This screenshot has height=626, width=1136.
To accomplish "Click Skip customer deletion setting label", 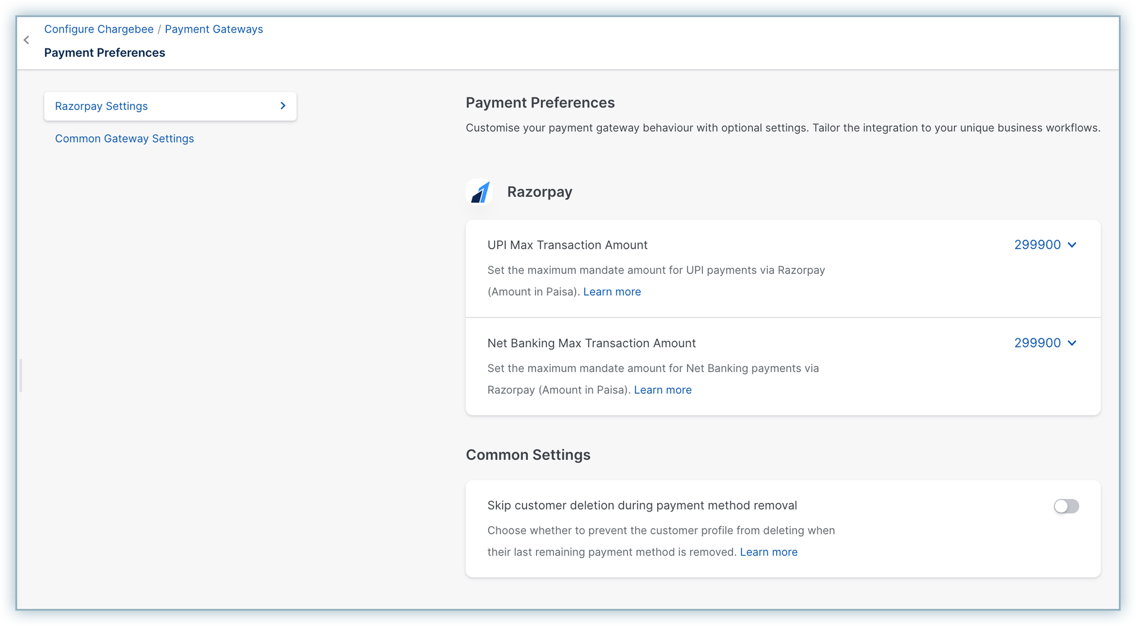I will [x=642, y=505].
